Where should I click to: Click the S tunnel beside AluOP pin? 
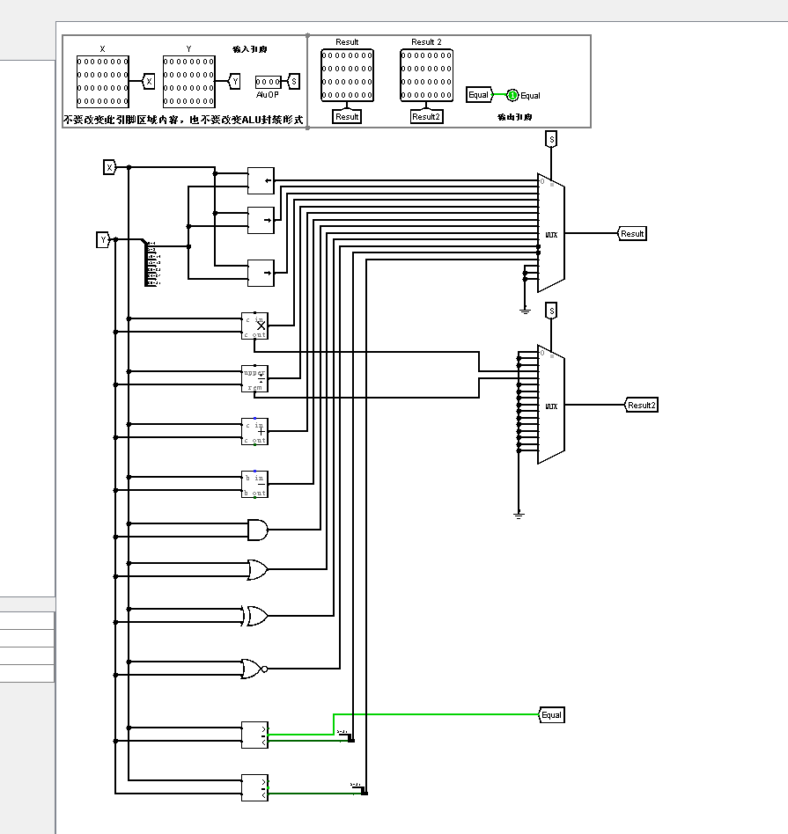pos(293,82)
